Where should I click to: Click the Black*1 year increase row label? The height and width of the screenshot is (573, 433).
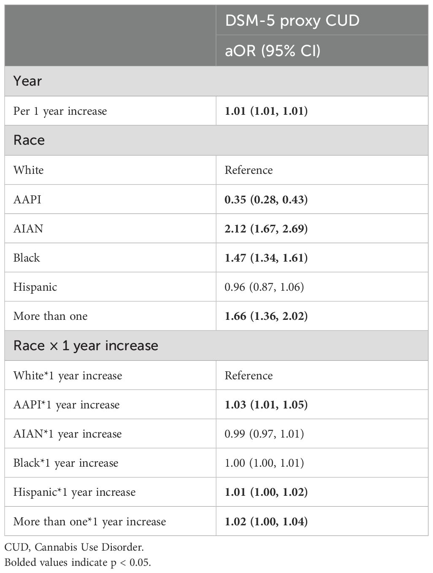[x=66, y=463]
